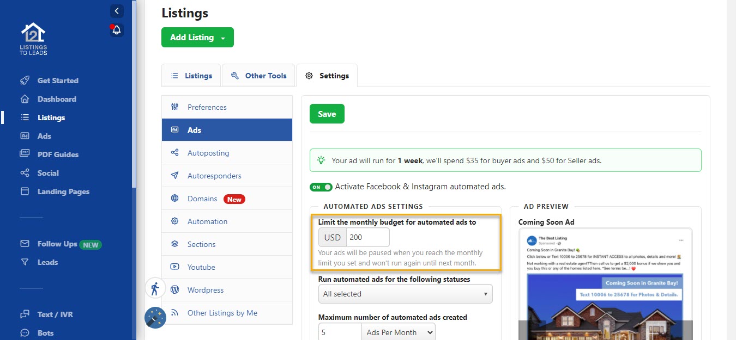Click the Coming Soon ad preview image
This screenshot has height=340, width=736.
click(605, 306)
